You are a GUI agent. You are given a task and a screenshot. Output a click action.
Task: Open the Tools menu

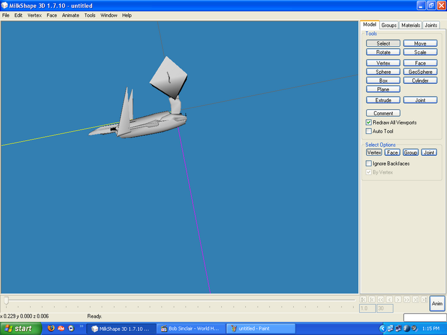[90, 16]
